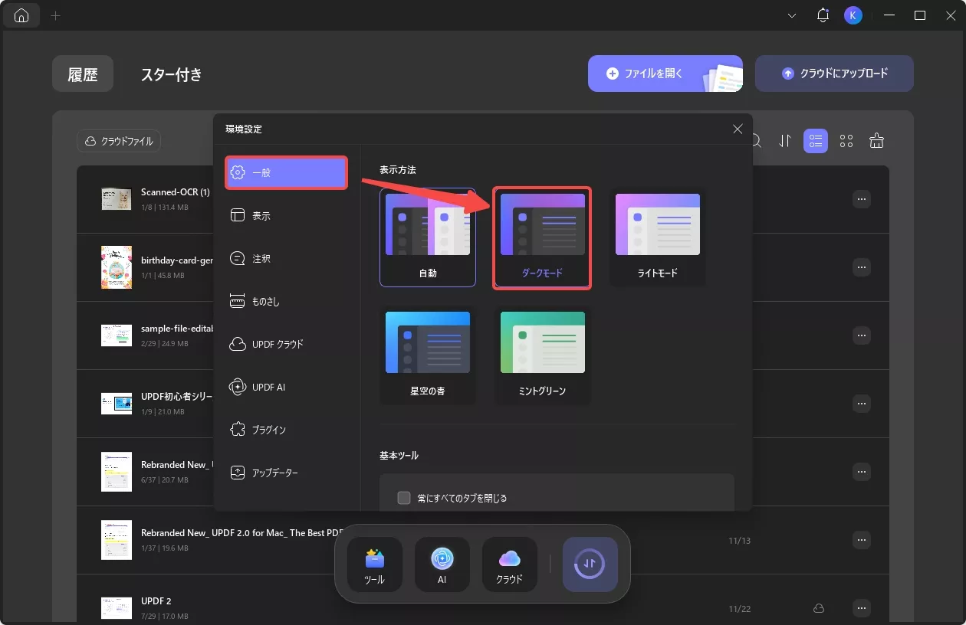Open the notifications bell
Screen dimensions: 966x625
[823, 15]
